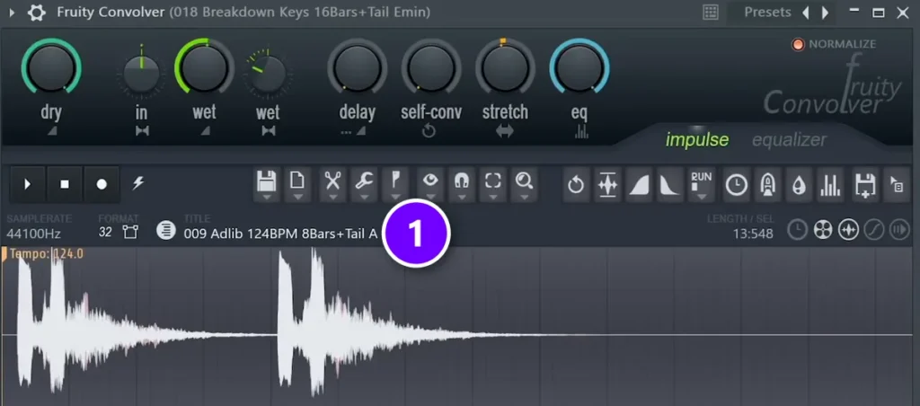The height and width of the screenshot is (406, 920).
Task: Open the magnet snap menu
Action: [x=462, y=185]
